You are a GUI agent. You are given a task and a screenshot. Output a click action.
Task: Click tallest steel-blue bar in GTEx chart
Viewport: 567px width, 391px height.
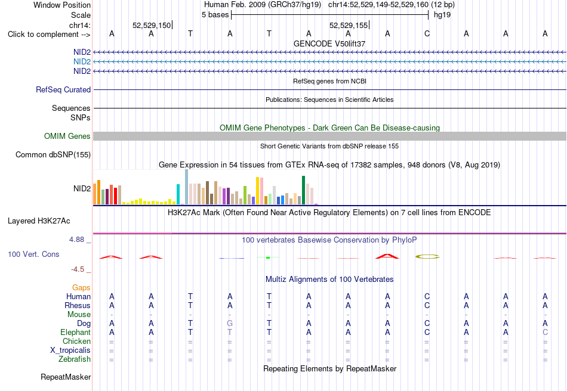187,187
